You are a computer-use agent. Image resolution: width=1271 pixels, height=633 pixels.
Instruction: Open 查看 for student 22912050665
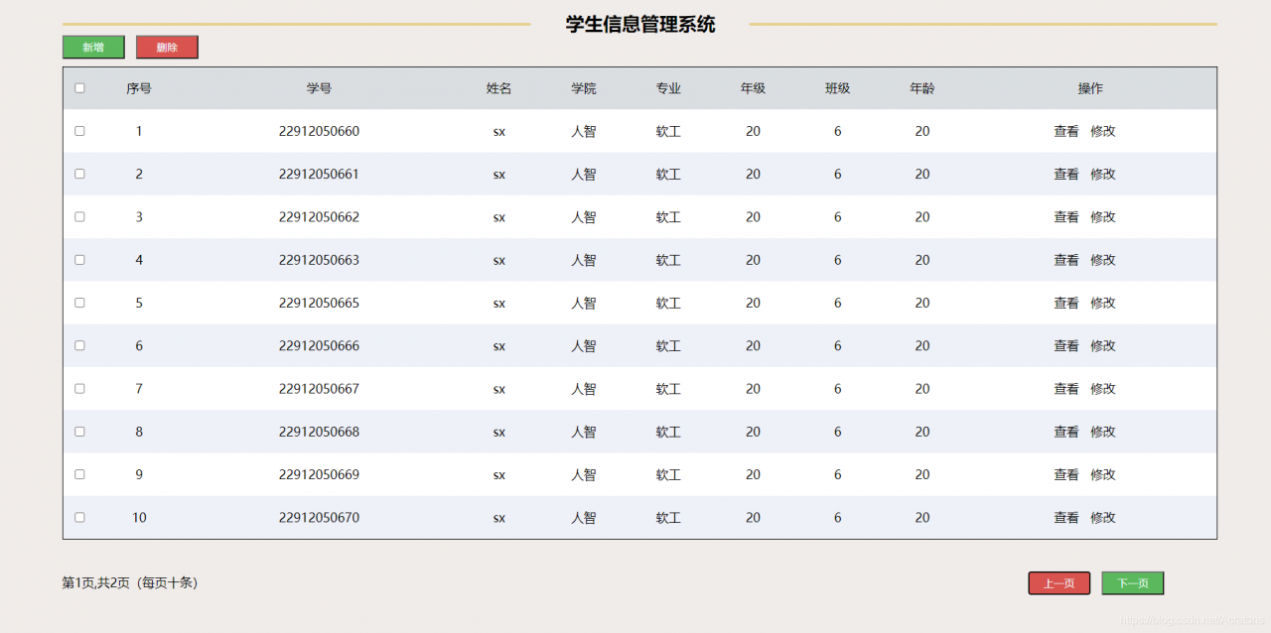pyautogui.click(x=1066, y=303)
